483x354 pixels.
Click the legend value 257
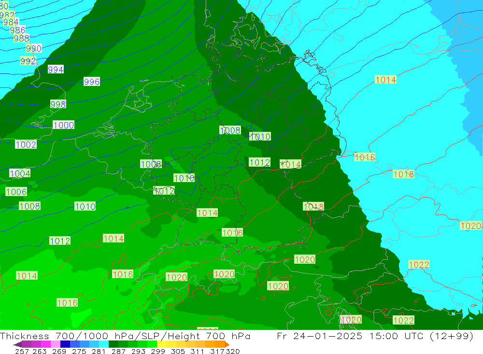click(22, 351)
